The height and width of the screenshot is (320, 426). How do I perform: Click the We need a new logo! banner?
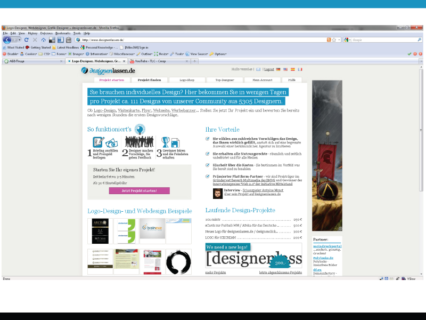click(x=254, y=256)
